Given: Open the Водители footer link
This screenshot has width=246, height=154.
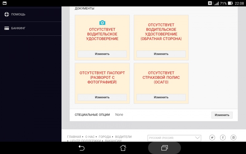Looking at the screenshot, I should coord(123,137).
